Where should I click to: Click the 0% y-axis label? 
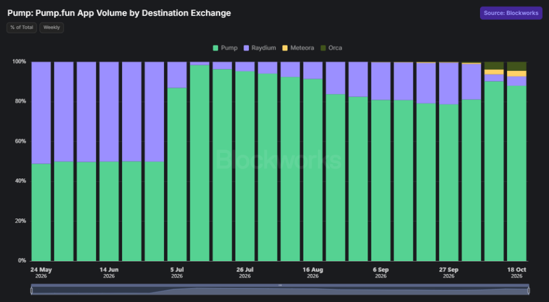[22, 260]
